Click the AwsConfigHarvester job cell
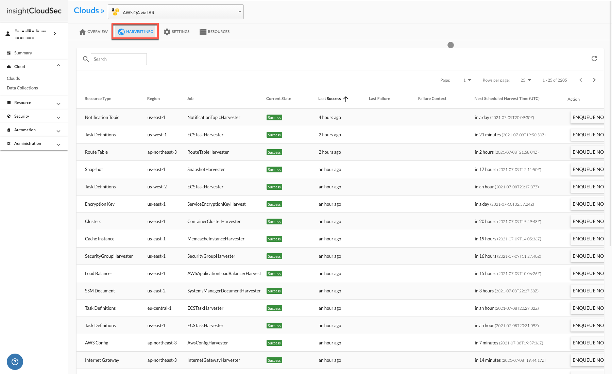This screenshot has width=612, height=374. [207, 343]
